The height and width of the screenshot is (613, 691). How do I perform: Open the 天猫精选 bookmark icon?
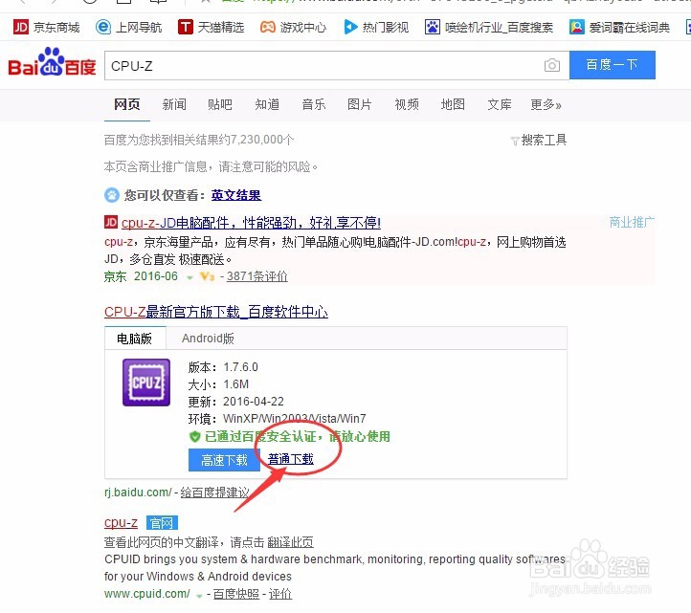tap(185, 28)
